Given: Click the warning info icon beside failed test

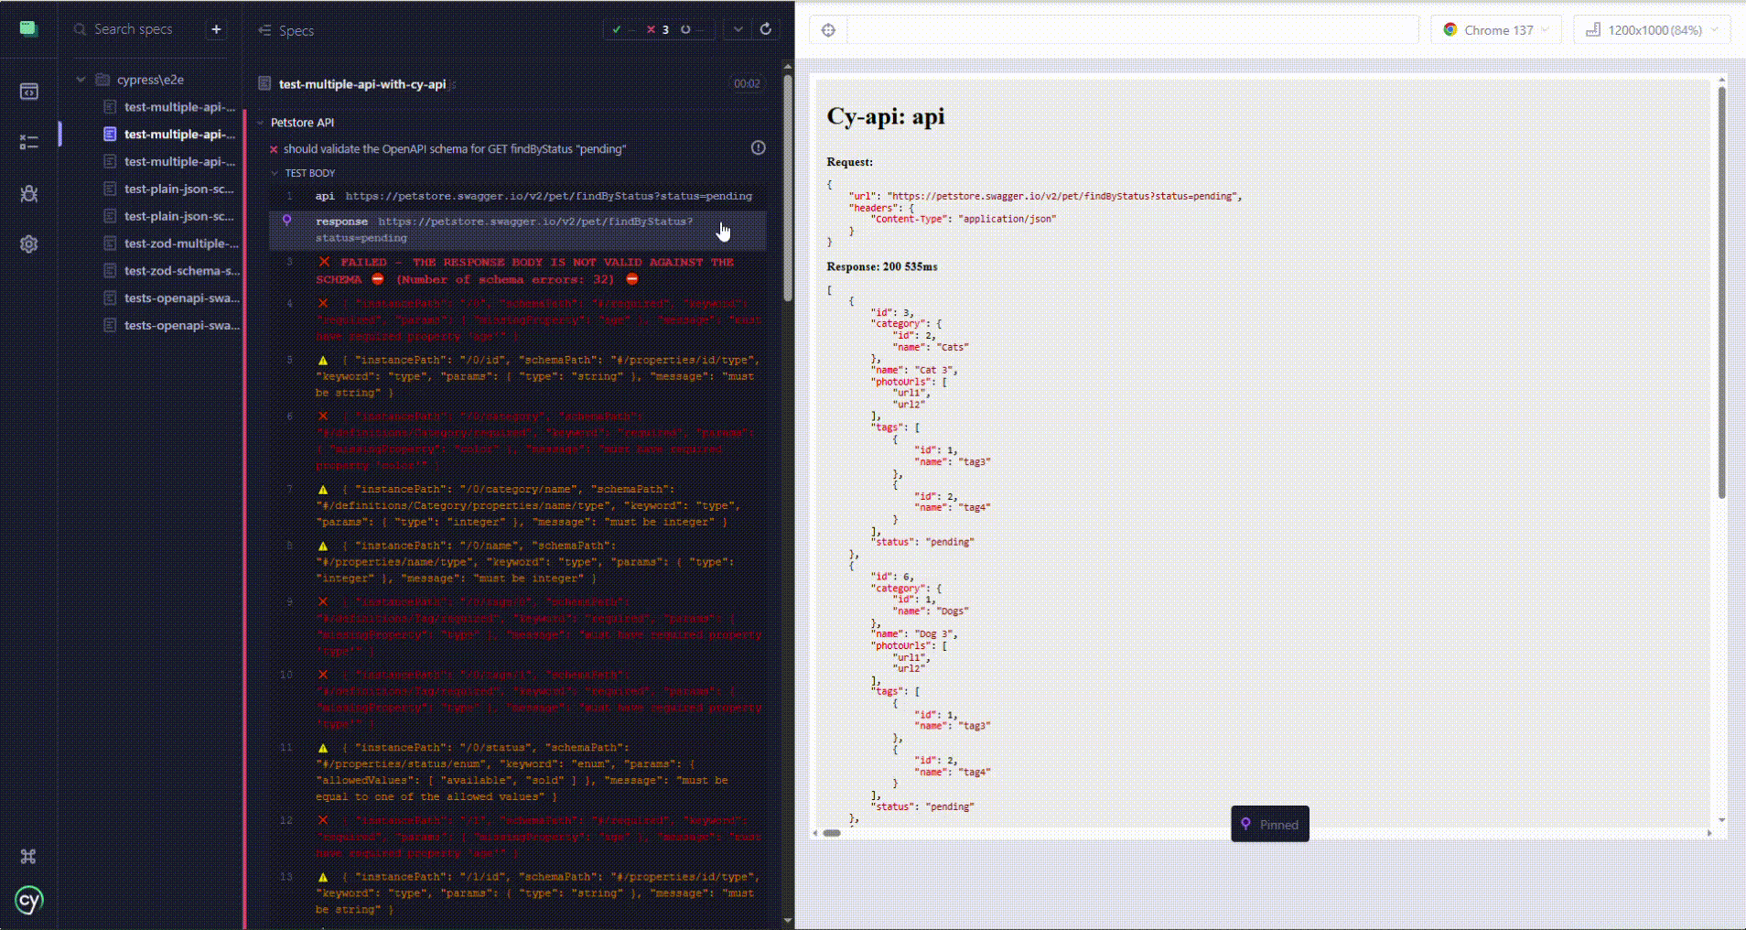Looking at the screenshot, I should pyautogui.click(x=758, y=147).
